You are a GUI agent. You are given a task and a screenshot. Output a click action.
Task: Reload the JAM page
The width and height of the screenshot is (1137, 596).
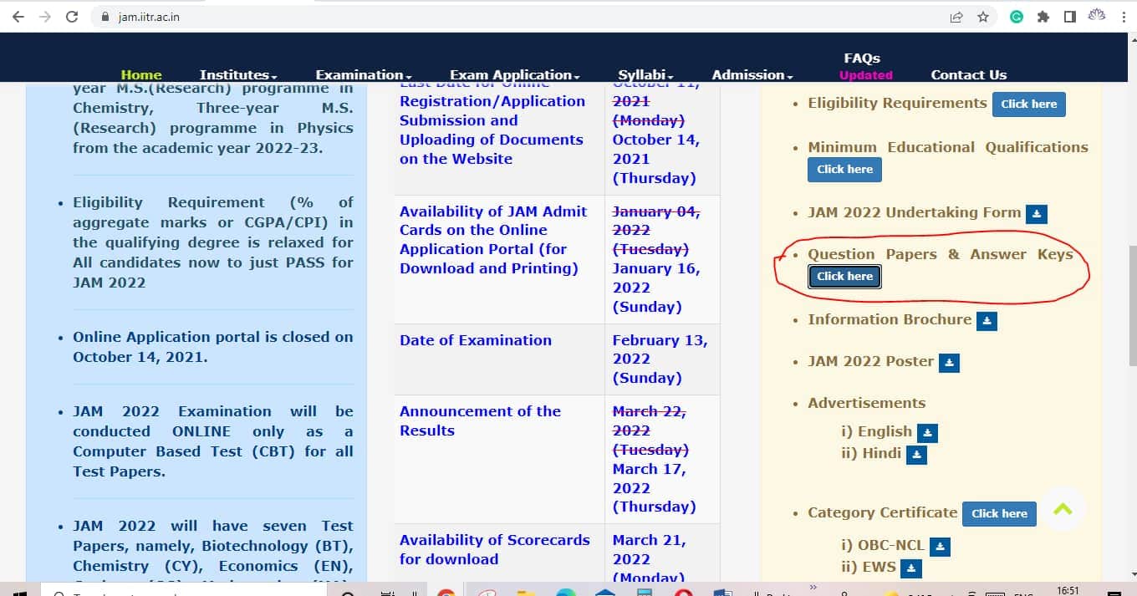click(72, 17)
